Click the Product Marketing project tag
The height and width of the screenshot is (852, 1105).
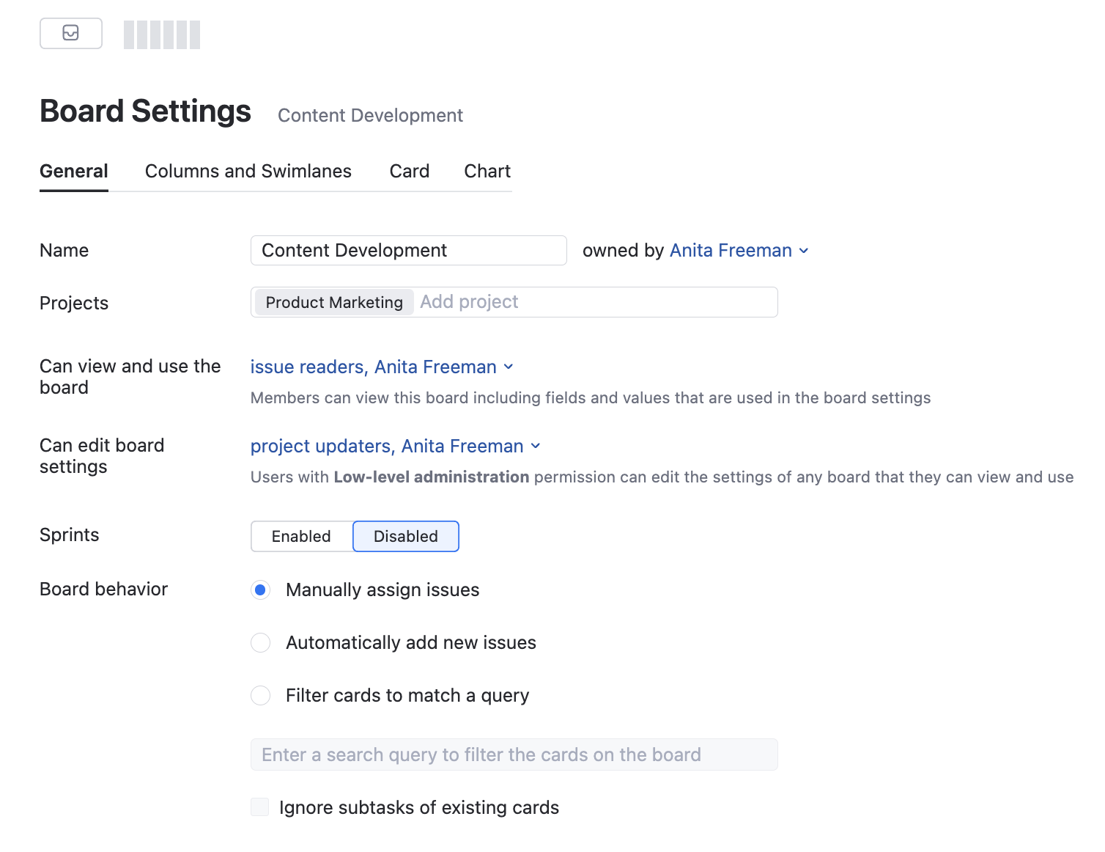[x=334, y=302]
